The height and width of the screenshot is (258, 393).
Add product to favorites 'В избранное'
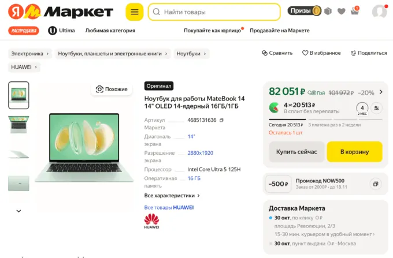point(321,53)
